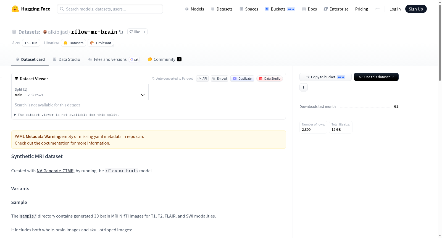Expand the Split train dropdown
Screen dimensions: 442x238
tap(80, 92)
